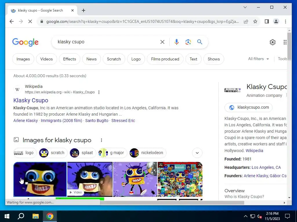
Task: Filter images by the logo chip
Action: [x=25, y=153]
